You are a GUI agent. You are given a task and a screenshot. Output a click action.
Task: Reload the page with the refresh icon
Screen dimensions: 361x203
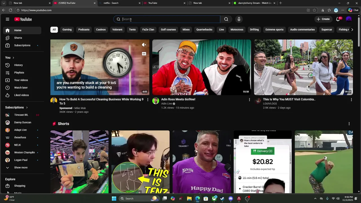10,10
